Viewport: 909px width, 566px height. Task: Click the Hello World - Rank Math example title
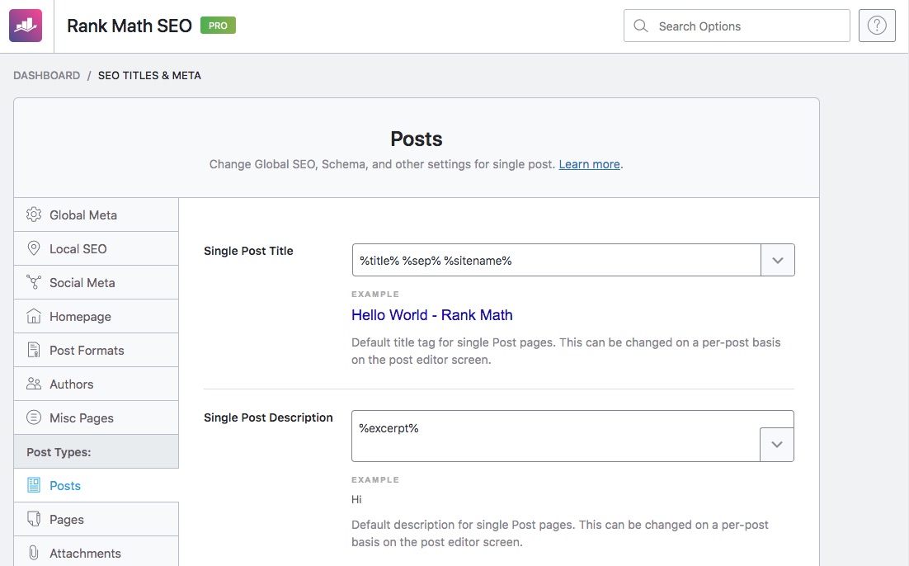click(431, 315)
